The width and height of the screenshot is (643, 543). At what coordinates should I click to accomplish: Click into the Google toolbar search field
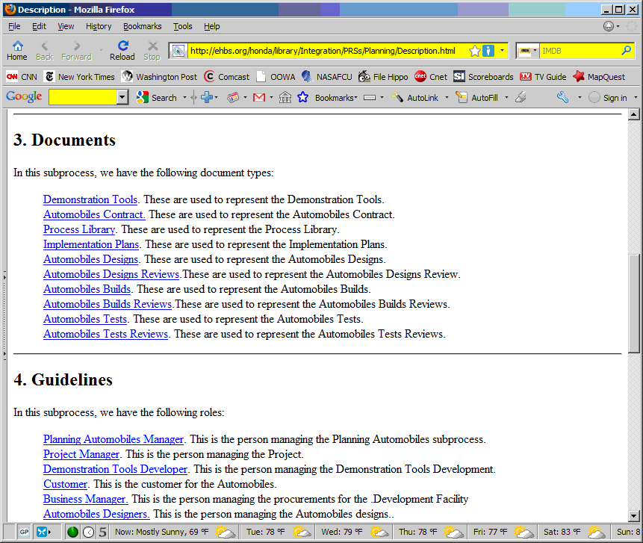tap(83, 98)
